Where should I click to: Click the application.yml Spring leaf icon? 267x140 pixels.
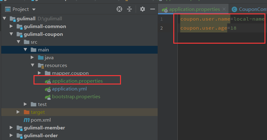coord(48,89)
